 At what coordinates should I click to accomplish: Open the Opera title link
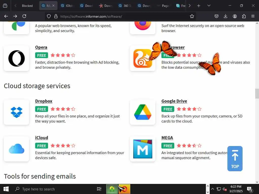point(41,47)
